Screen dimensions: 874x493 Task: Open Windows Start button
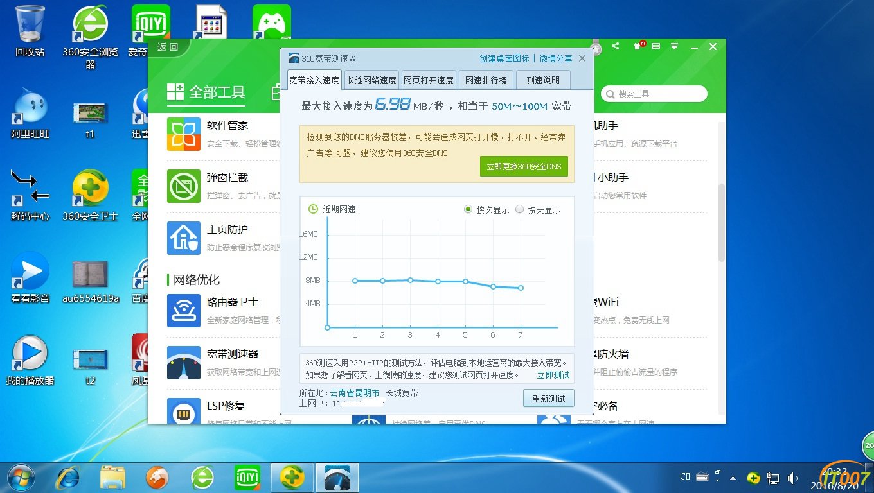click(x=21, y=477)
